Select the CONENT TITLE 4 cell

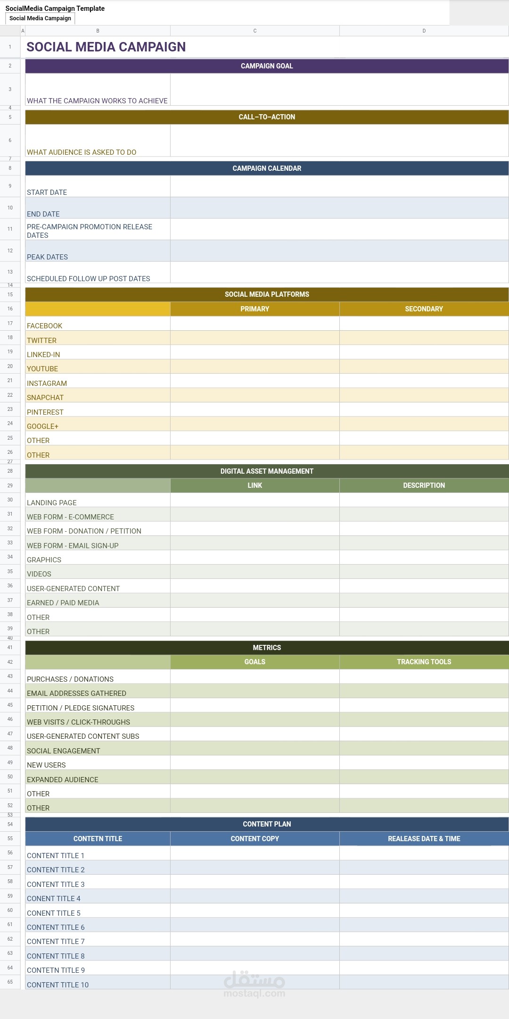[98, 896]
